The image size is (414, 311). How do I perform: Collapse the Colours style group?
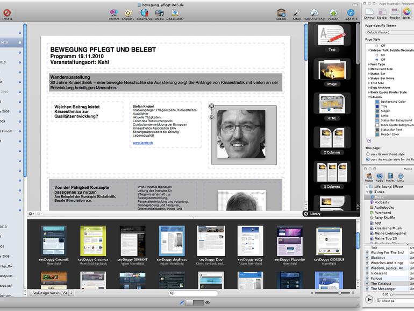pyautogui.click(x=368, y=97)
